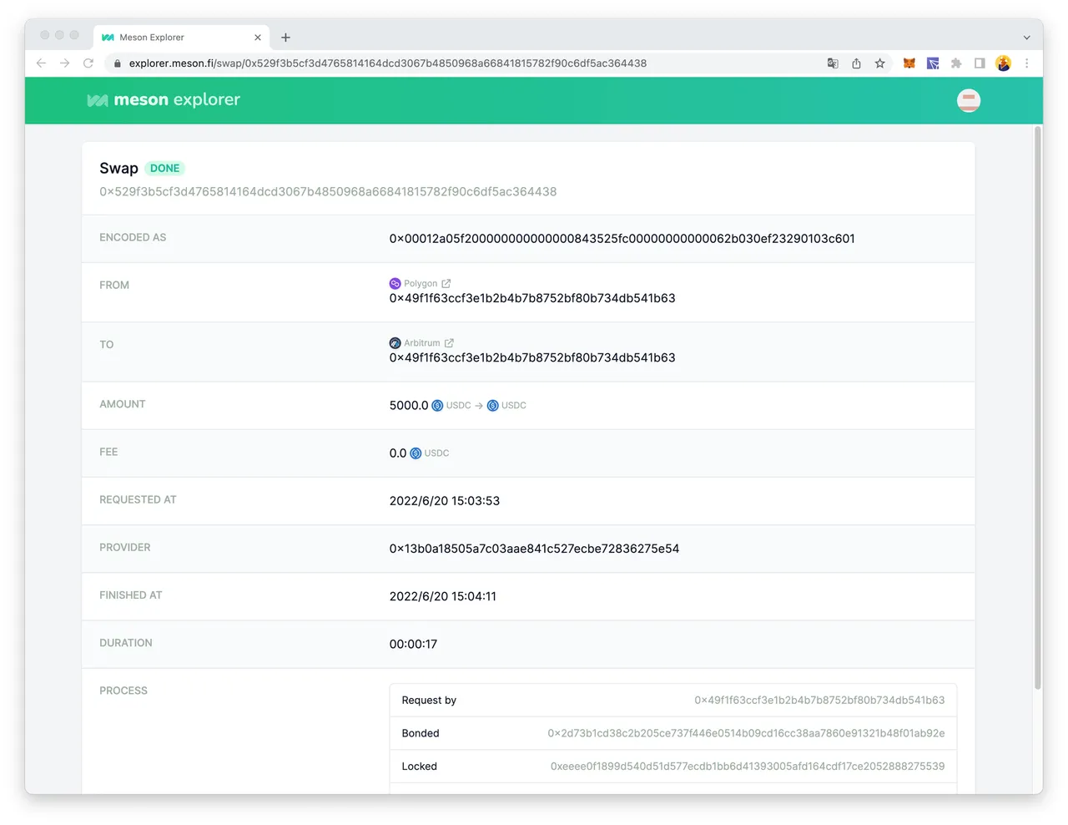This screenshot has height=825, width=1068.
Task: Click the FROM address 0x49f1f63c…
Action: [x=532, y=298]
